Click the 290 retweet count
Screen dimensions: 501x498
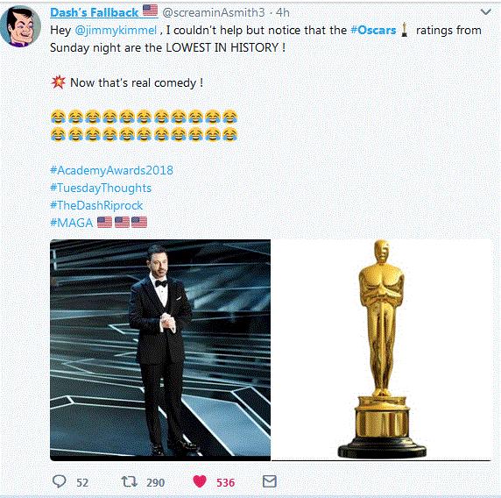155,482
